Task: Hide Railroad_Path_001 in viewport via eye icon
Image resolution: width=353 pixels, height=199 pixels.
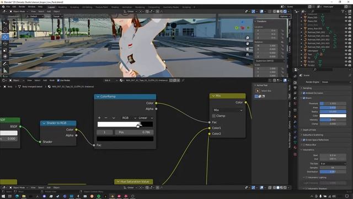Action: coord(346,32)
